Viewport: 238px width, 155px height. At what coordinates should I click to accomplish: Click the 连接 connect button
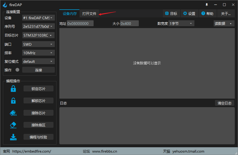[39, 70]
